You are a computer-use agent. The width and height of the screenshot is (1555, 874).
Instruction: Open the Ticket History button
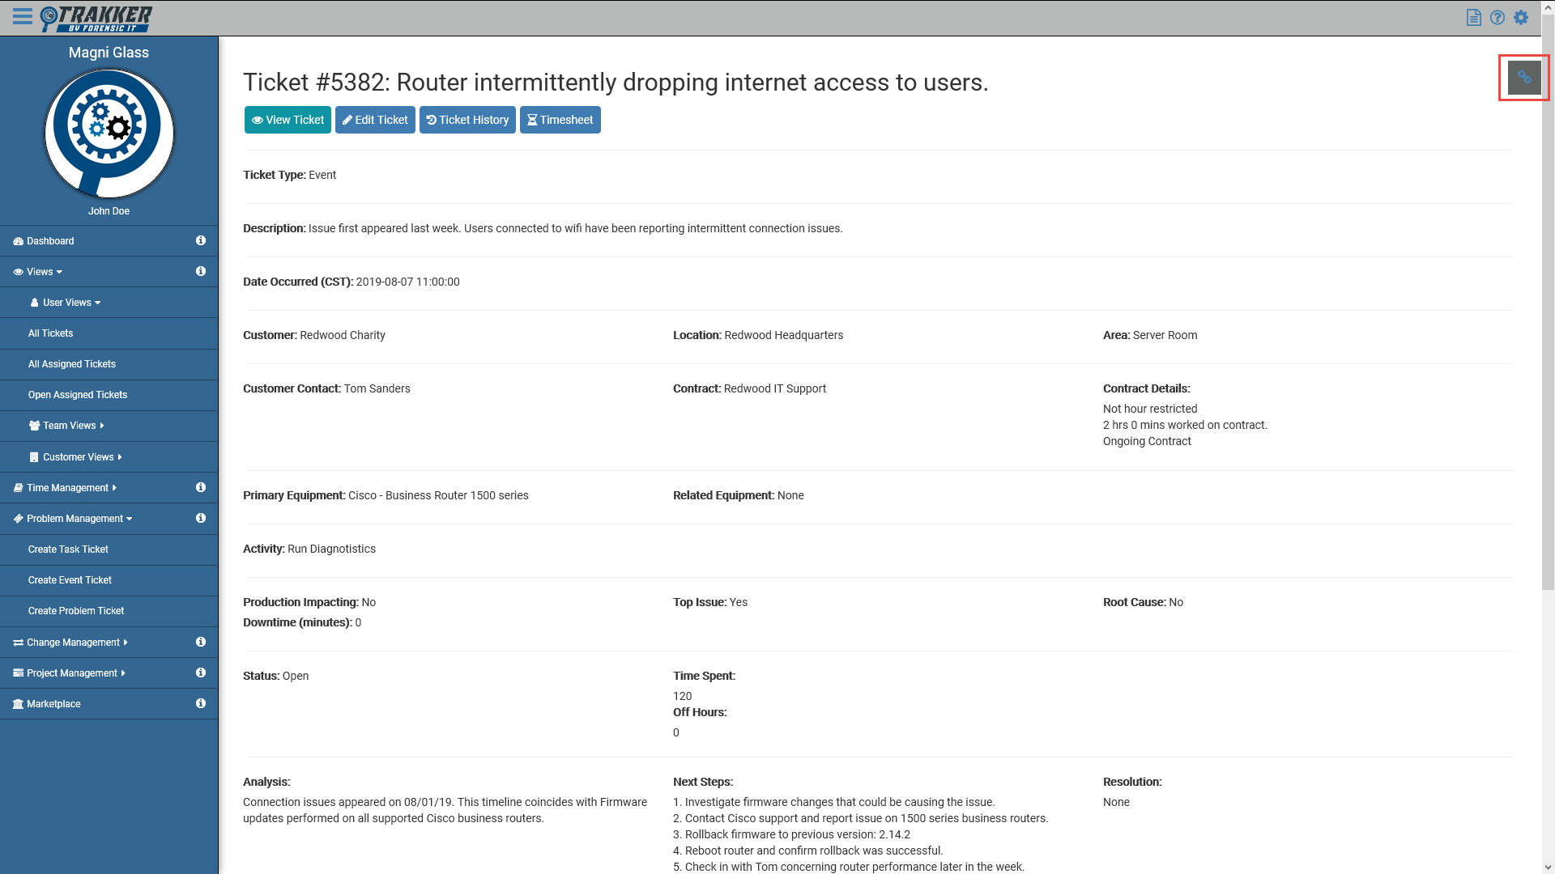(467, 120)
